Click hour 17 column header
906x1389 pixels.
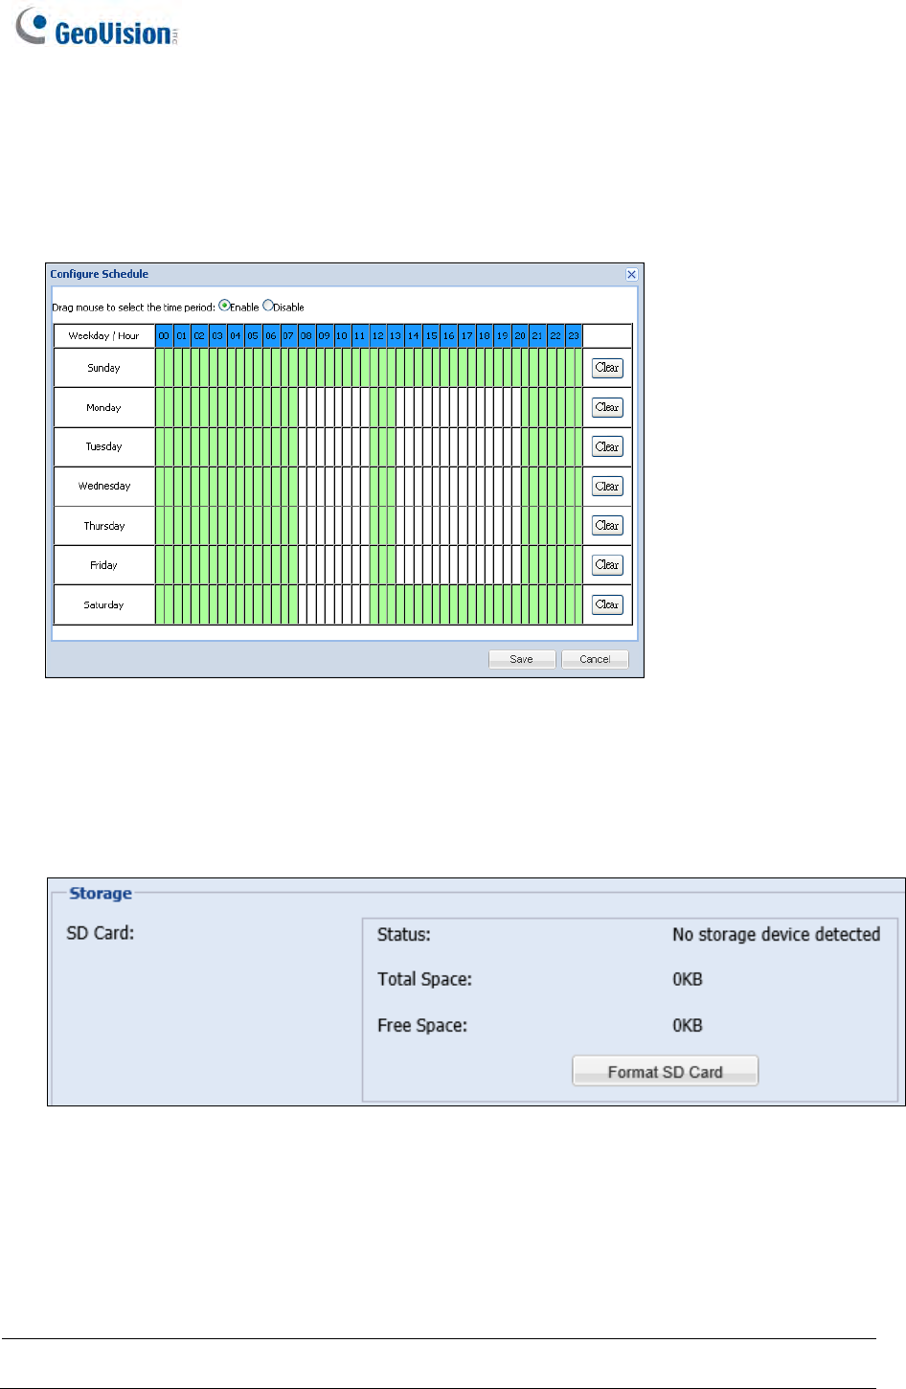pyautogui.click(x=466, y=336)
